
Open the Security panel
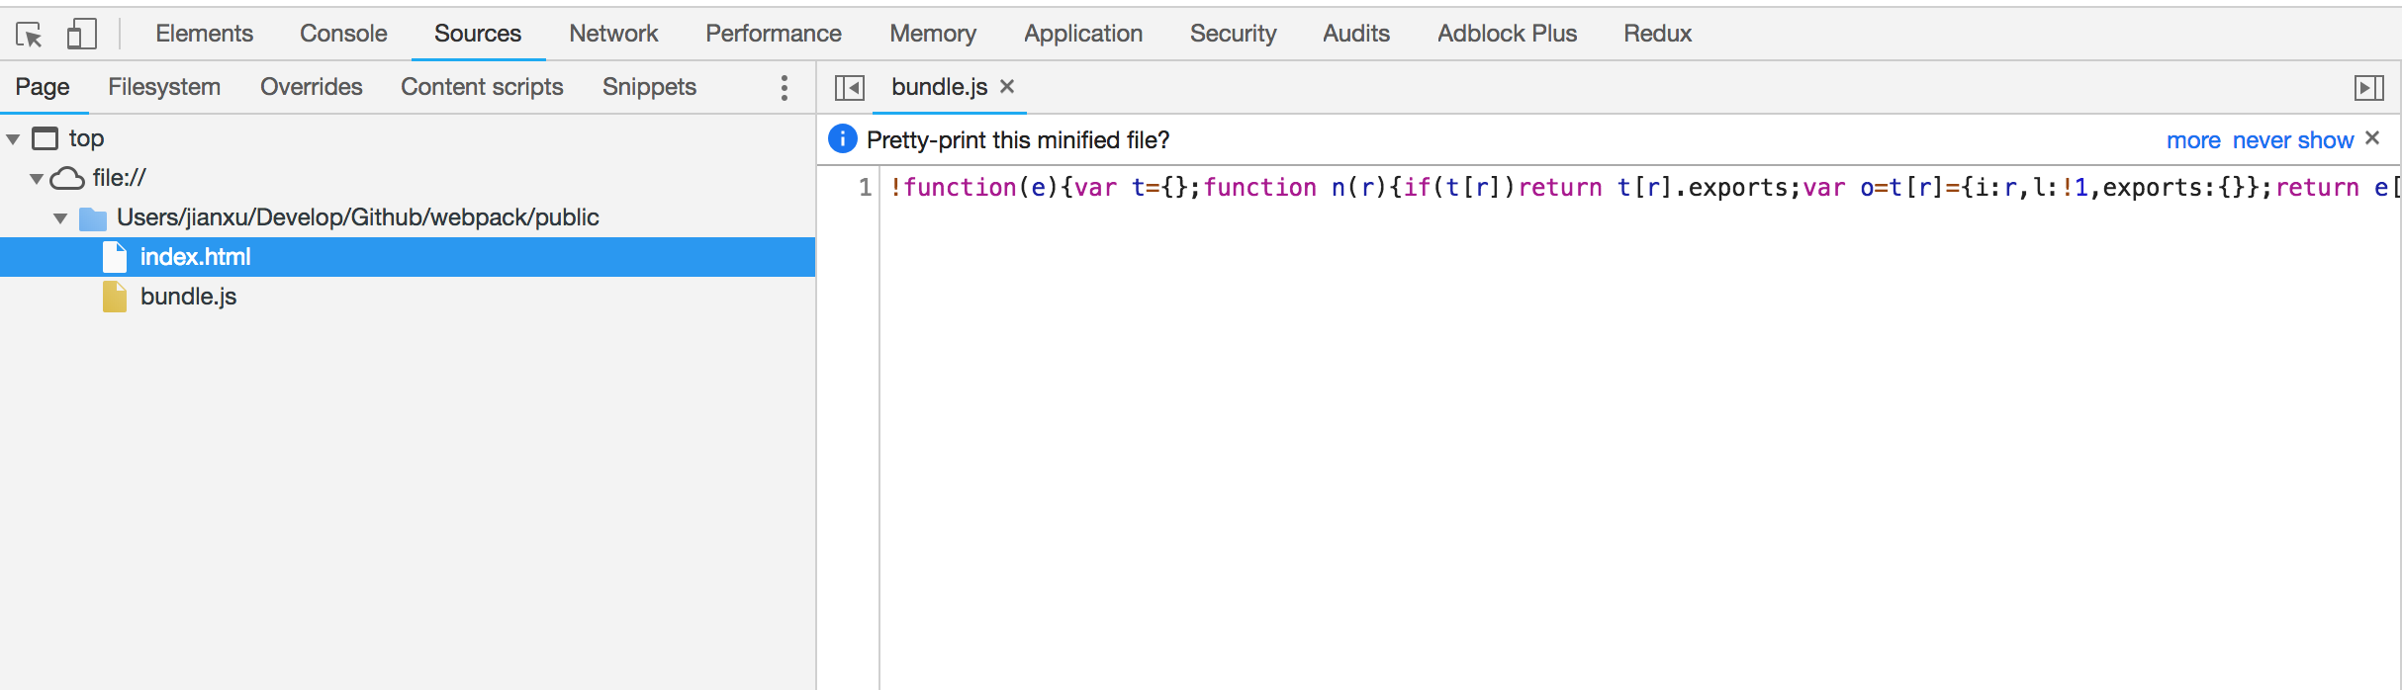point(1234,34)
